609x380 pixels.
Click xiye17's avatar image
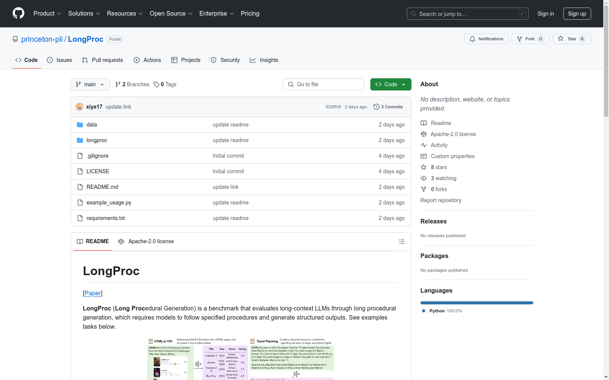[80, 107]
